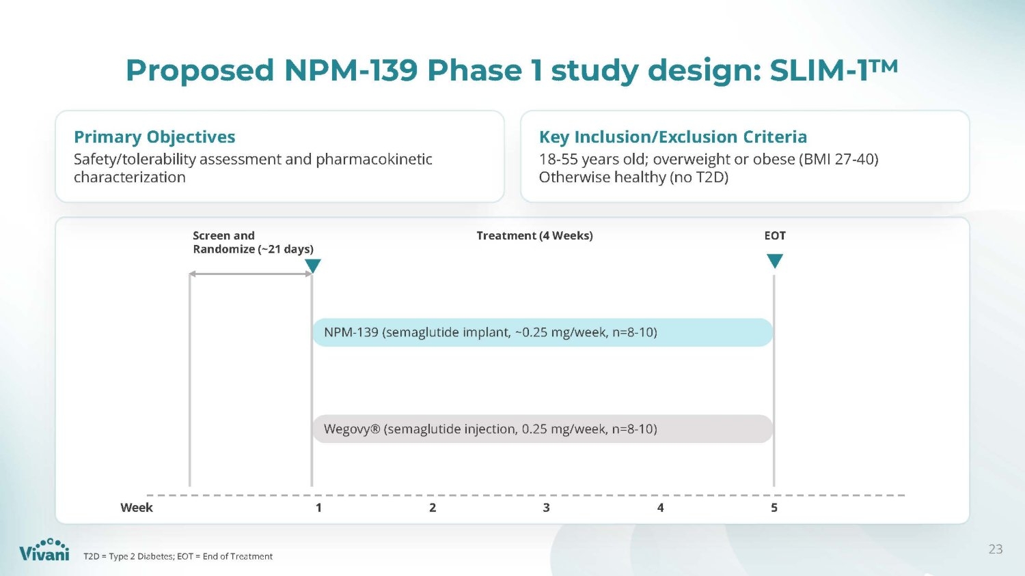
Task: Click the 'Primary Objectives' heading
Action: [154, 137]
